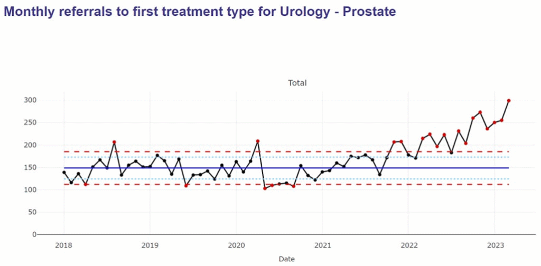541x266 pixels.
Task: Select the first data point at January 2018
Action: (64, 172)
